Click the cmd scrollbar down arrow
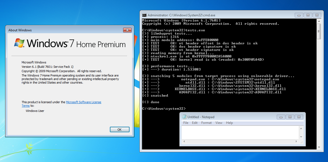Image resolution: width=328 pixels, height=162 pixels. pyautogui.click(x=319, y=147)
